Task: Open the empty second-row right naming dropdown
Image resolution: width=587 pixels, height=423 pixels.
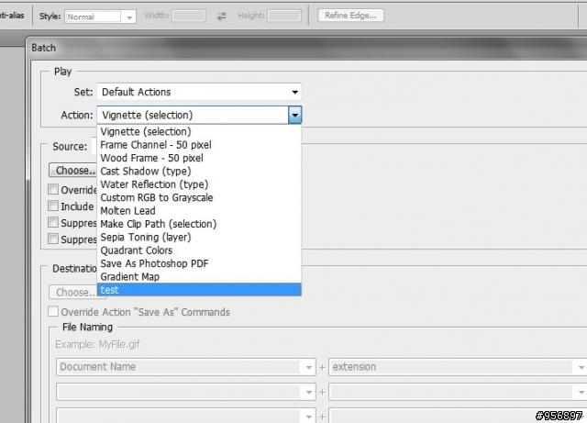Action: click(x=458, y=392)
